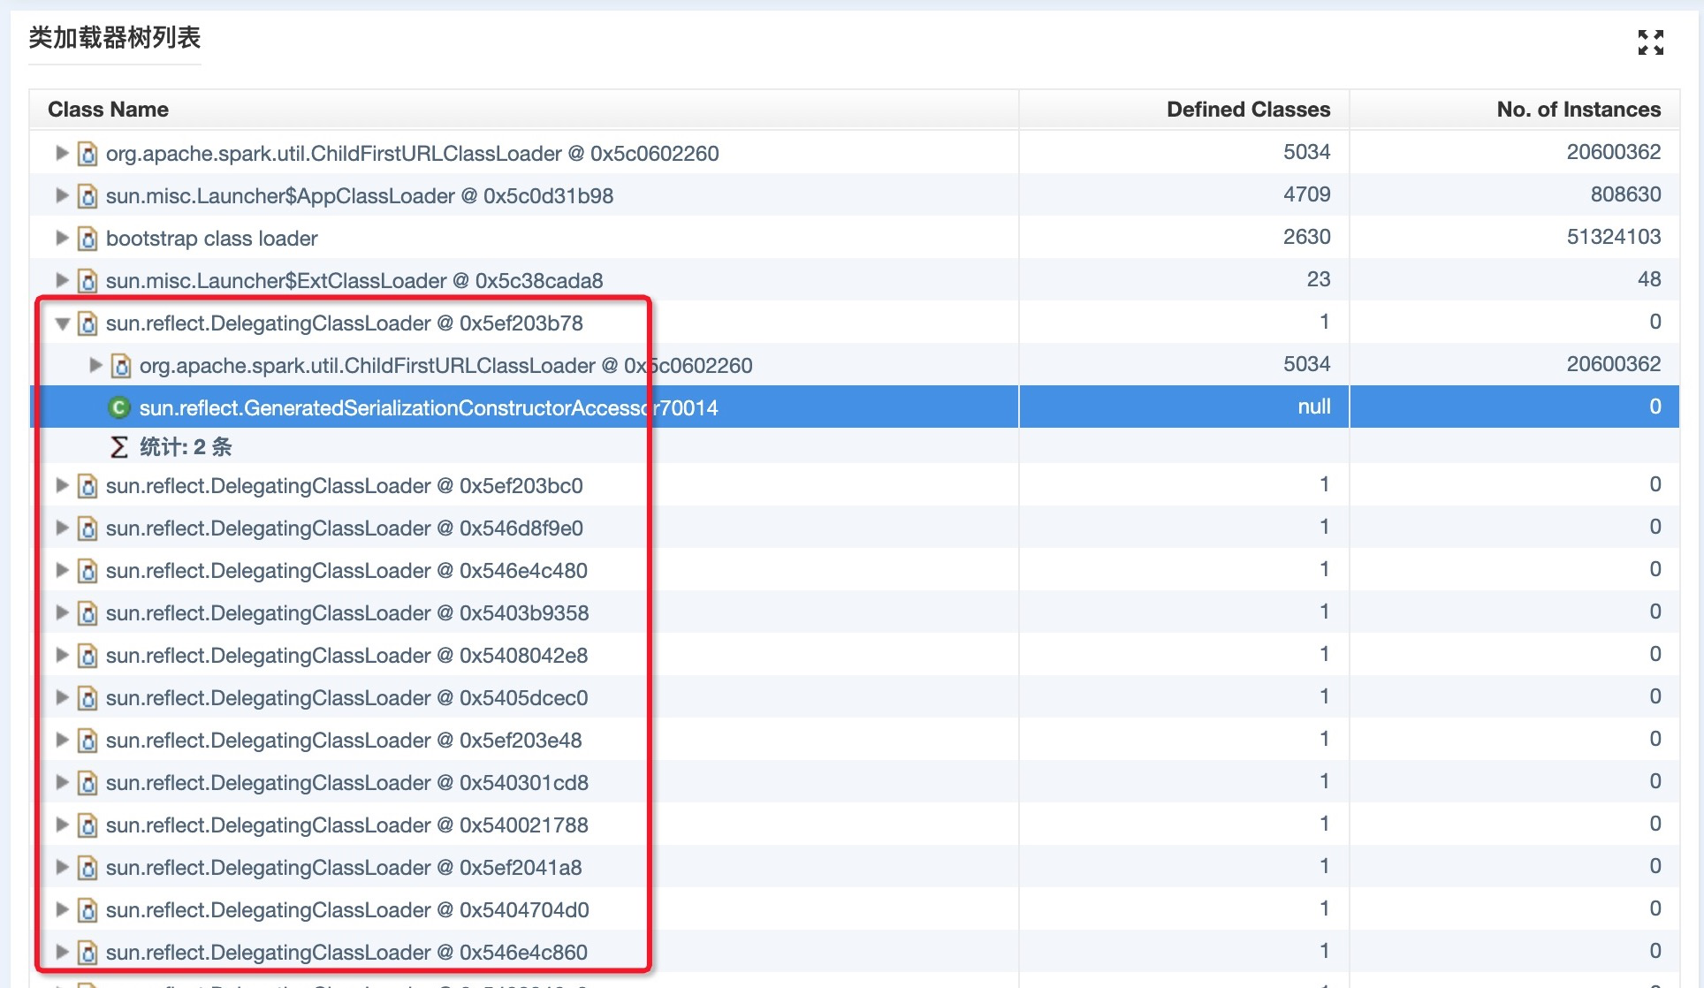Viewport: 1704px width, 988px height.
Task: Expand DelegatingClassLoader @ 0x546e4c860
Action: (62, 952)
